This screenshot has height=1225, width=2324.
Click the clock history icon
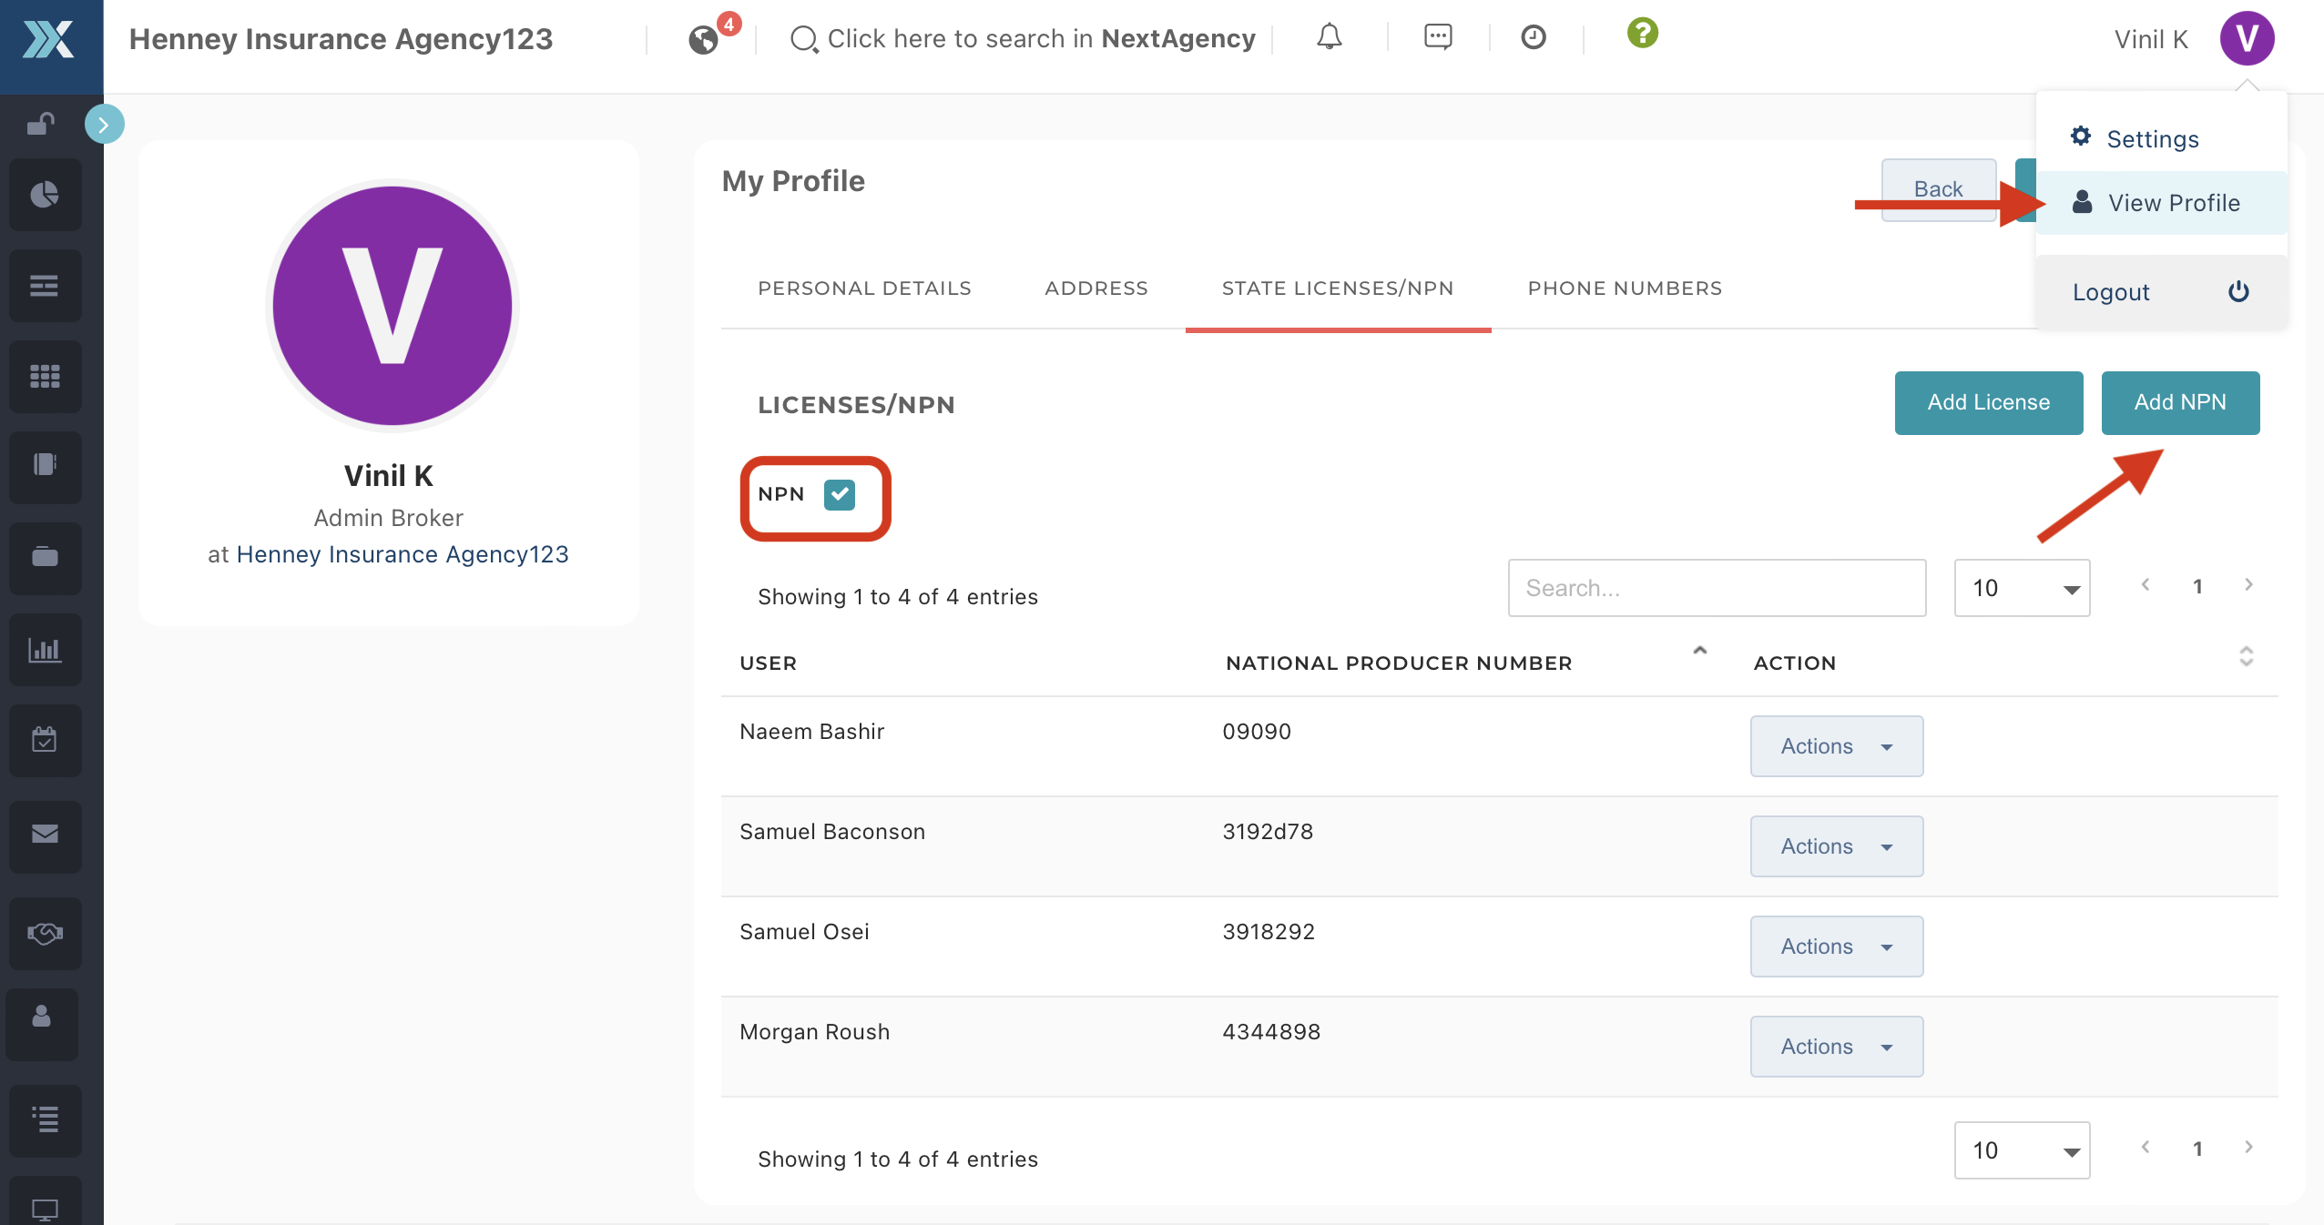(x=1534, y=37)
